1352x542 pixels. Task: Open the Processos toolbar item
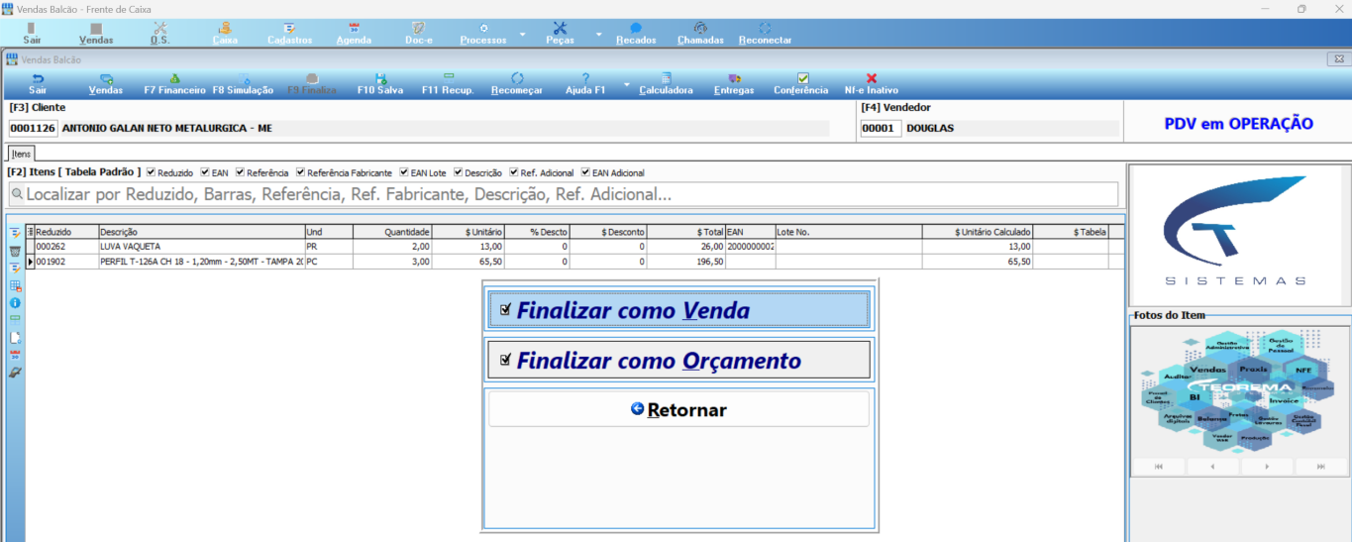click(x=483, y=34)
